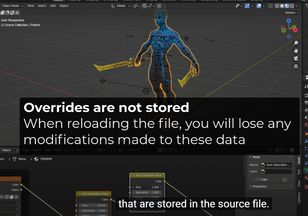This screenshot has height=216, width=308.
Task: Open texture properties checkered tab icon
Action: 306,187
